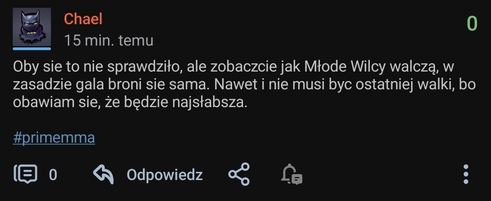Click the Odpowiedz reply button
This screenshot has width=491, height=201.
pyautogui.click(x=165, y=175)
